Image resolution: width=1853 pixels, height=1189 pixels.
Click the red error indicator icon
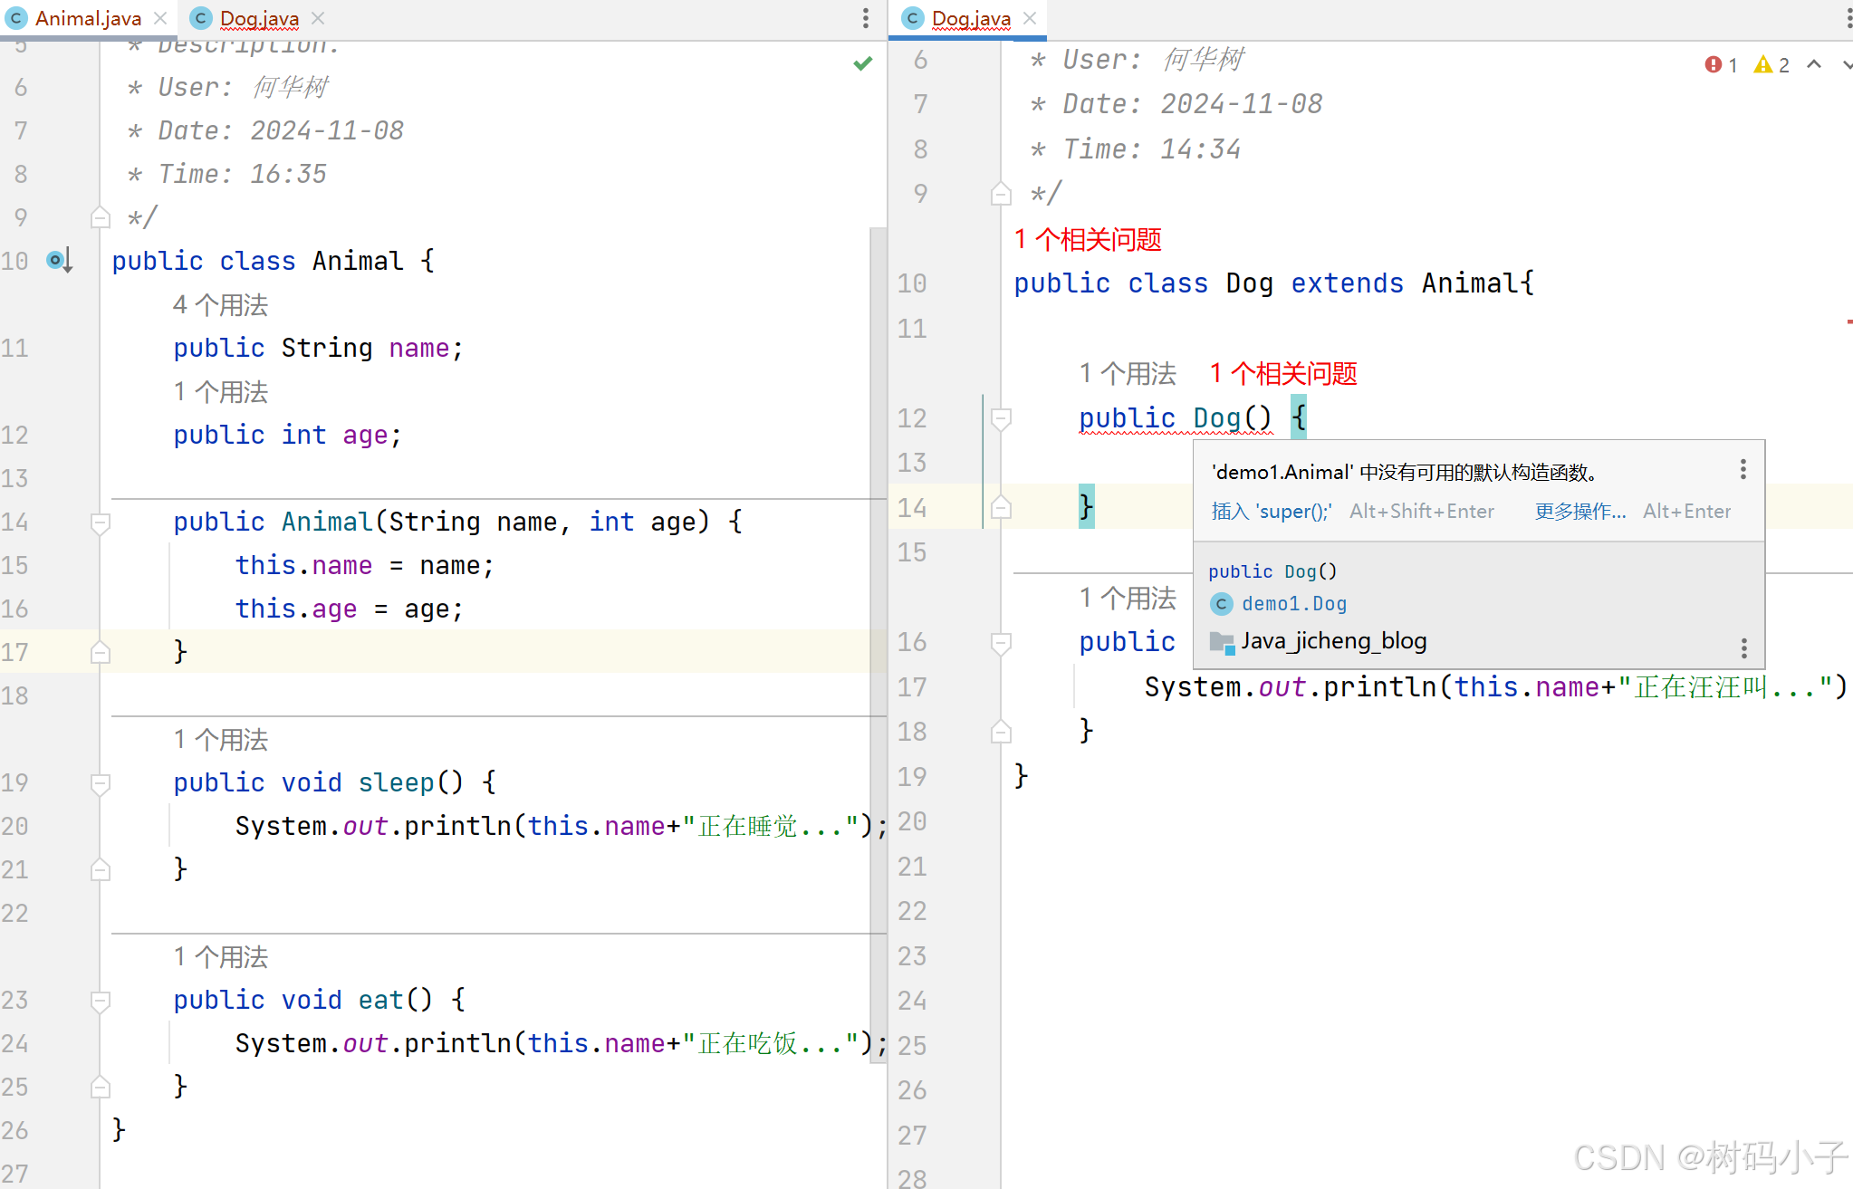[x=1714, y=64]
